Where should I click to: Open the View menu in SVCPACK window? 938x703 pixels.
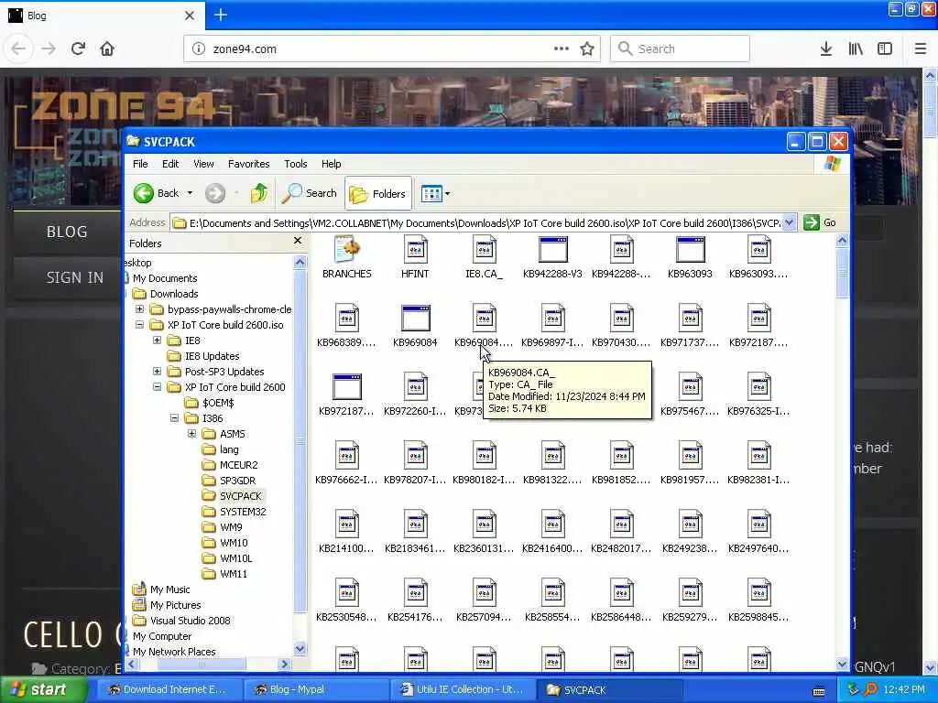[x=203, y=164]
